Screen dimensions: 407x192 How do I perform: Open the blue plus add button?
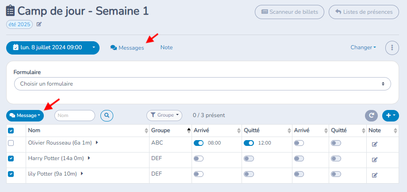(390, 116)
